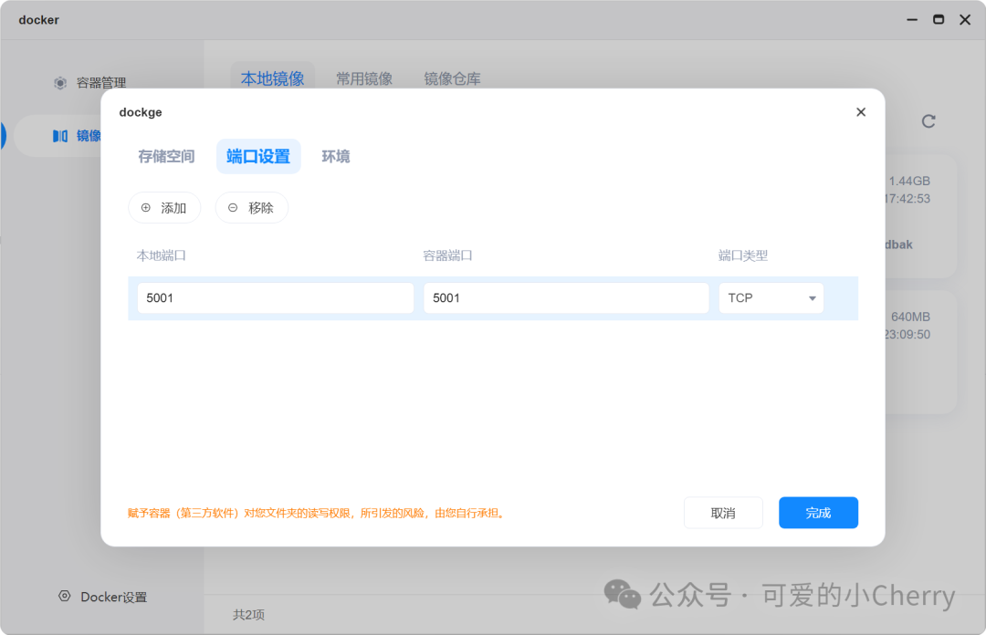
Task: Click the 容器端口 column header
Action: 447,255
